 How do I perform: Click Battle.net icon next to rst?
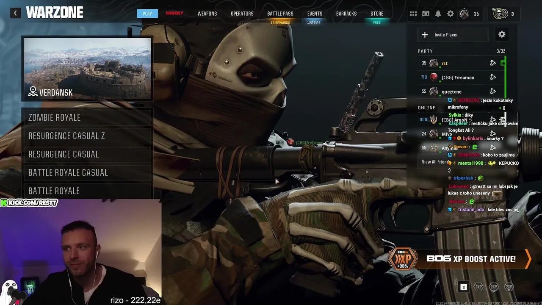(x=492, y=63)
